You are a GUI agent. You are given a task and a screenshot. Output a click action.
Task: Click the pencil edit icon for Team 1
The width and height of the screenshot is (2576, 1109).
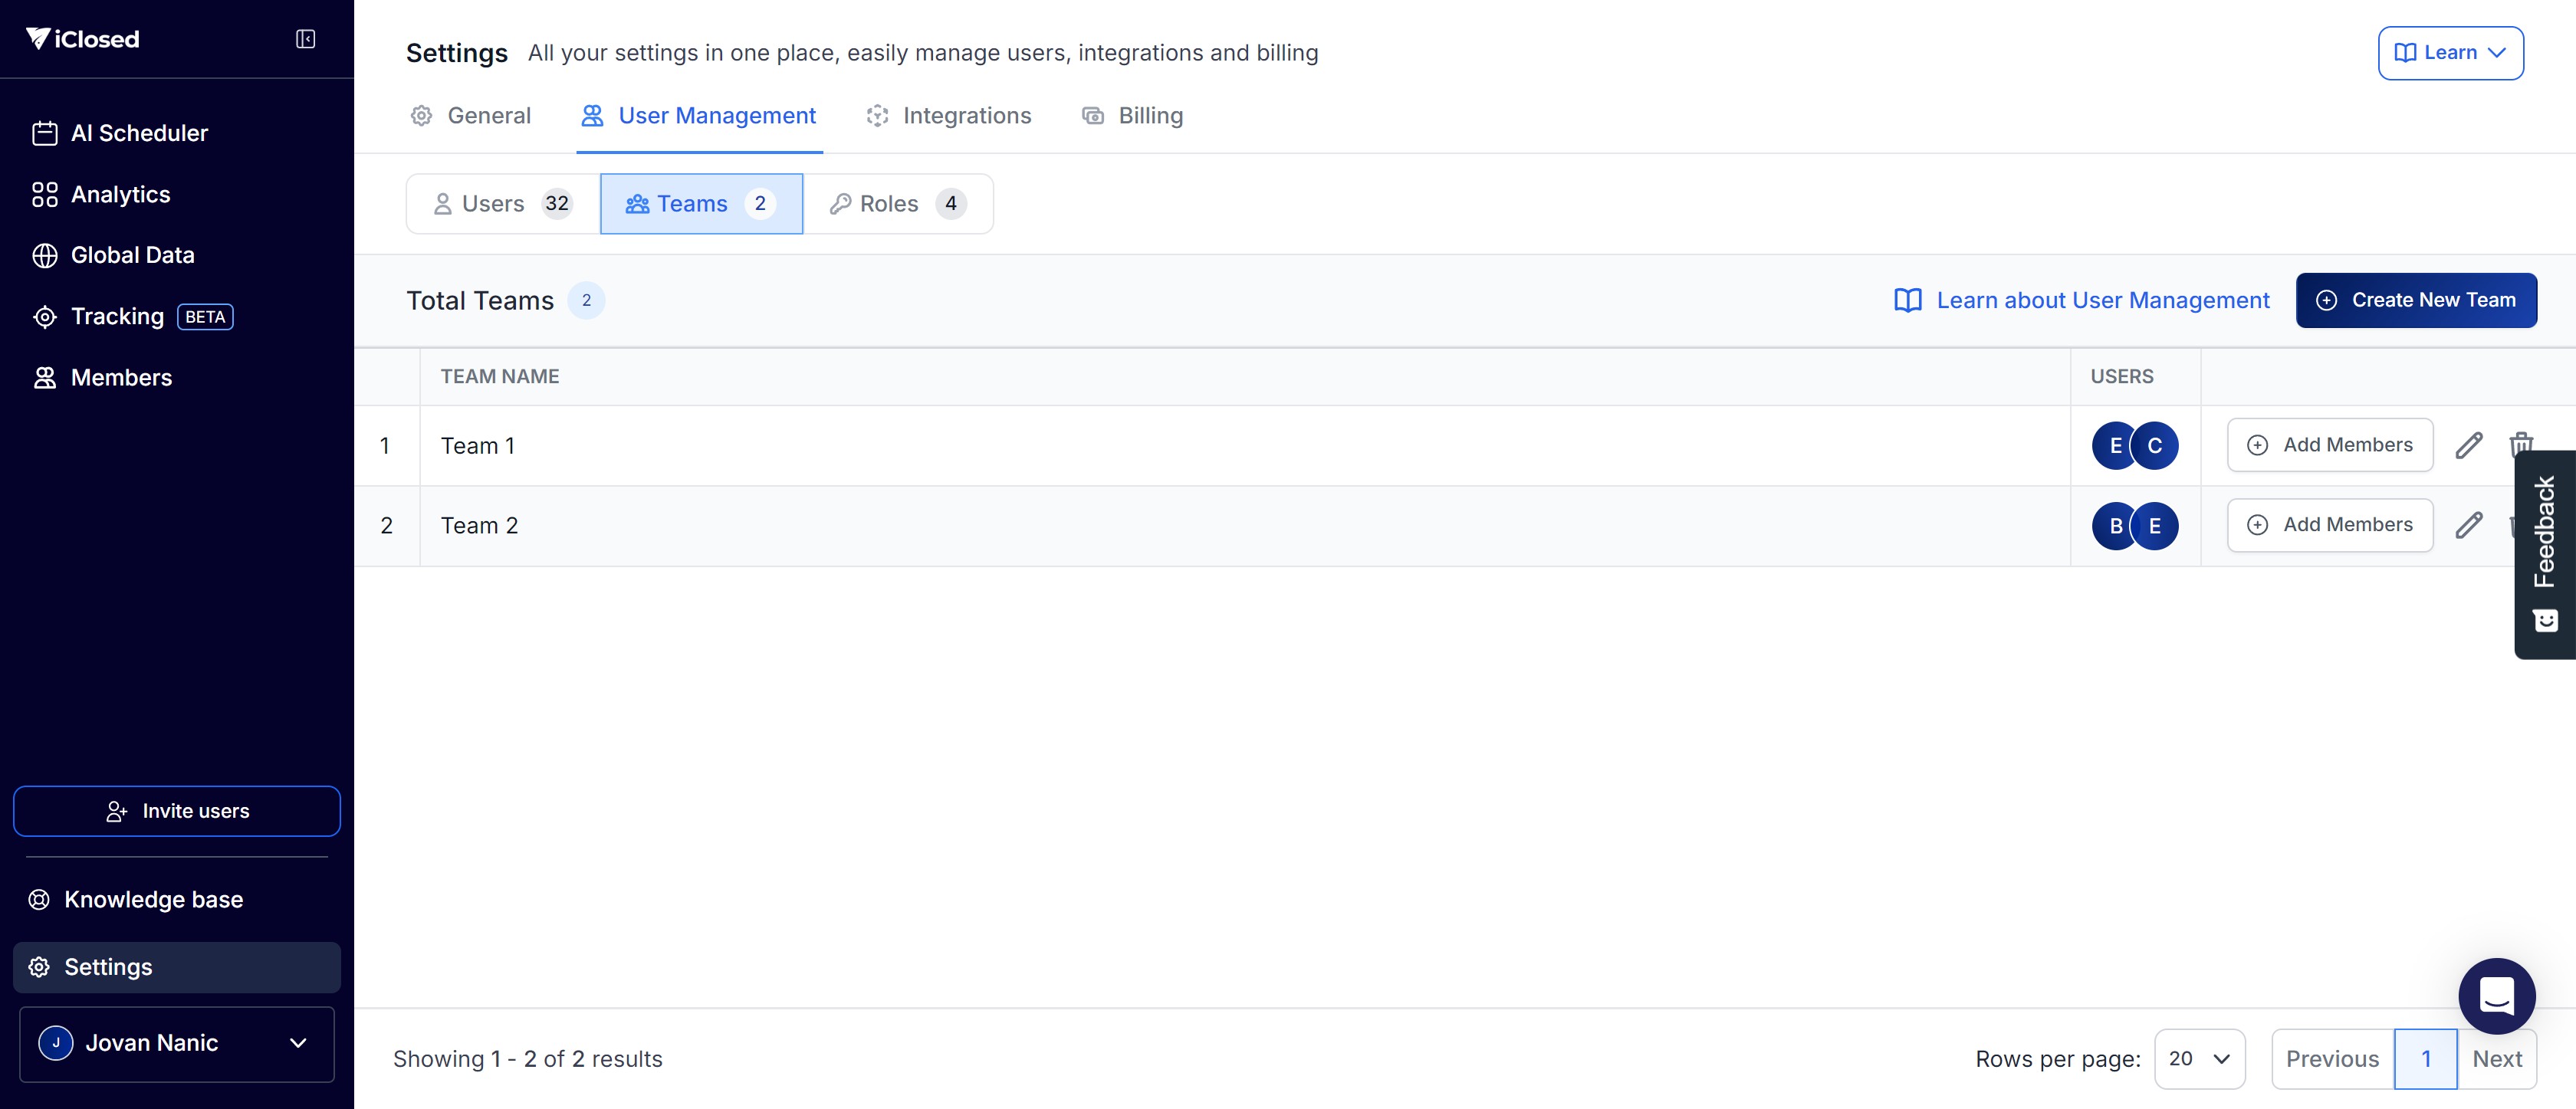[x=2468, y=445]
